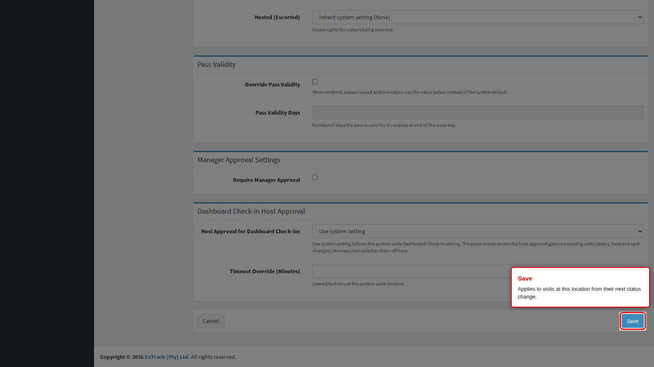Click the Pass Validity section heading
The width and height of the screenshot is (654, 367).
click(217, 64)
